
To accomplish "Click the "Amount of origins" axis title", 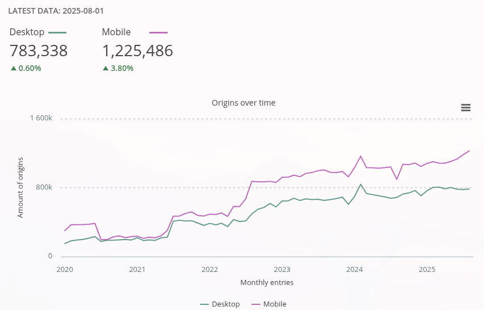I will coord(20,188).
